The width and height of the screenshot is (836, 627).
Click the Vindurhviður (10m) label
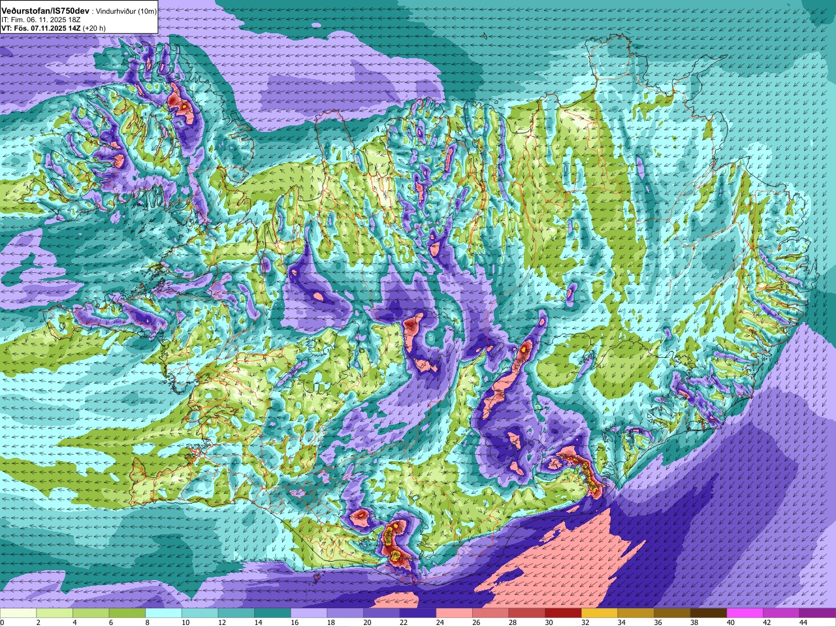(x=126, y=12)
